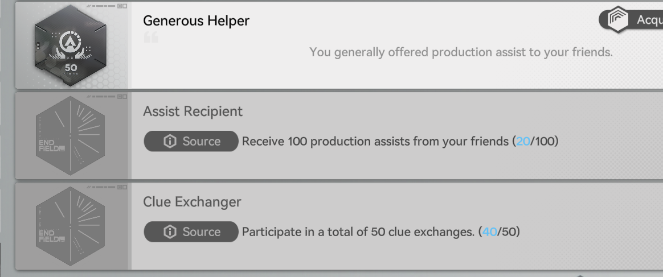The width and height of the screenshot is (663, 277).
Task: Click the 40/50 clue exchange progress counter
Action: (x=499, y=232)
